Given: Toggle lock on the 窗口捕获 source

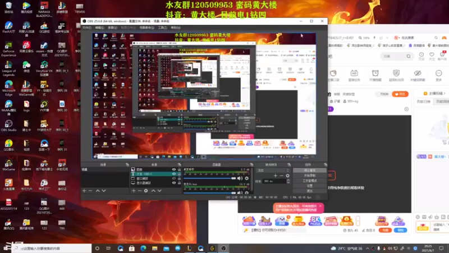Looking at the screenshot, I should click(x=179, y=178).
